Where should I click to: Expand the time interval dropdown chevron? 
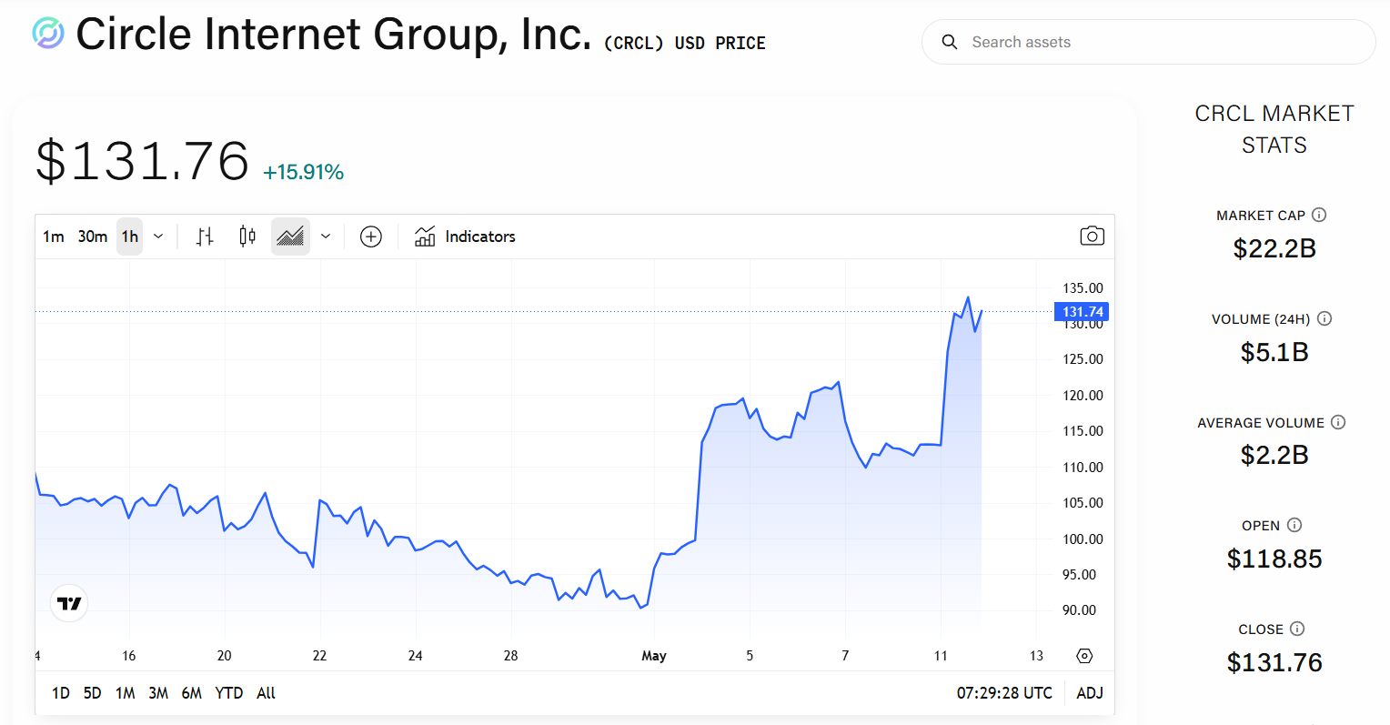pyautogui.click(x=158, y=237)
